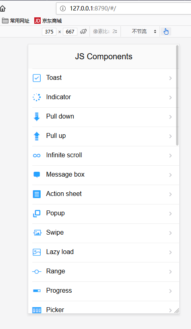Click the viewport width field 375
This screenshot has width=191, height=329.
49,32
